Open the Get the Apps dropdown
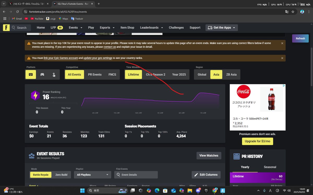This screenshot has width=313, height=195. (222, 28)
